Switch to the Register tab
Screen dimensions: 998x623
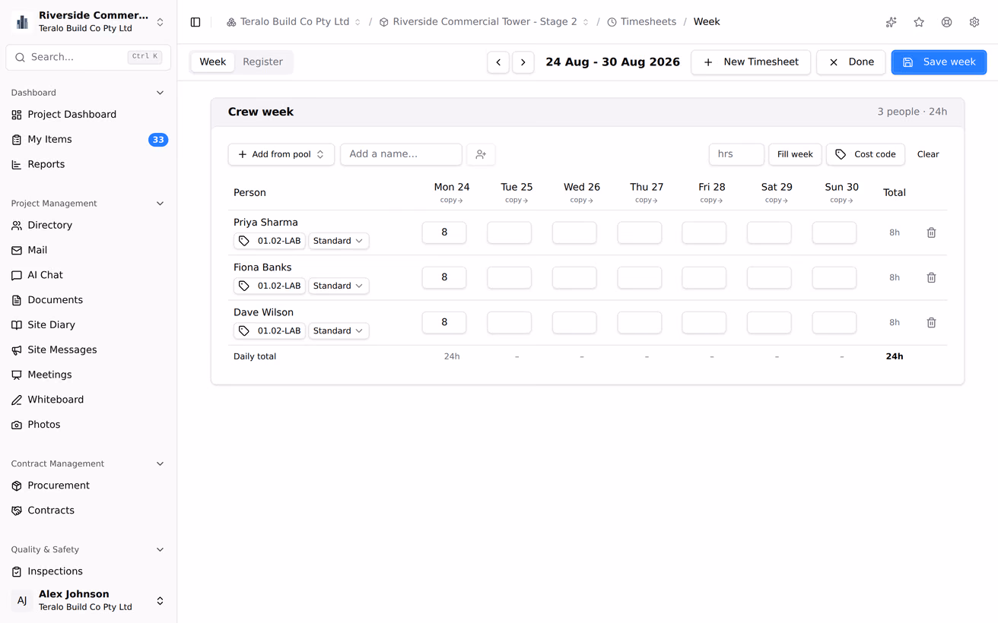[262, 62]
